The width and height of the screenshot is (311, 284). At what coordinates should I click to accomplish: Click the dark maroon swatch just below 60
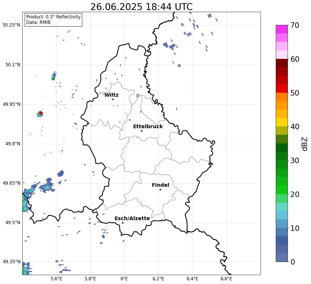pos(282,63)
